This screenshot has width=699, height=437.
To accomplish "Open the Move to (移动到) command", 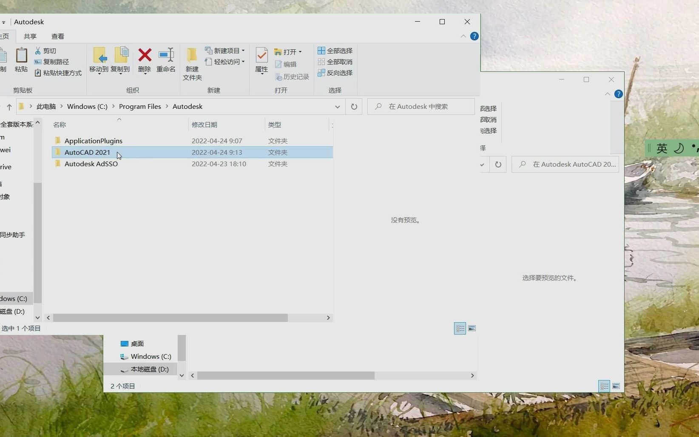I will [x=99, y=60].
